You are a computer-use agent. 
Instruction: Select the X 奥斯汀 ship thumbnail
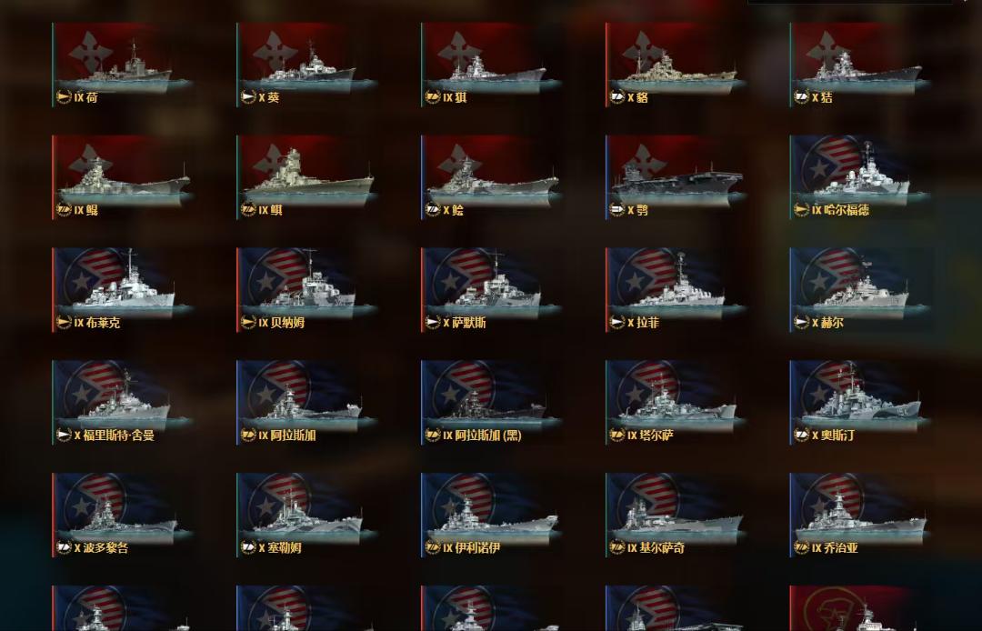[858, 403]
